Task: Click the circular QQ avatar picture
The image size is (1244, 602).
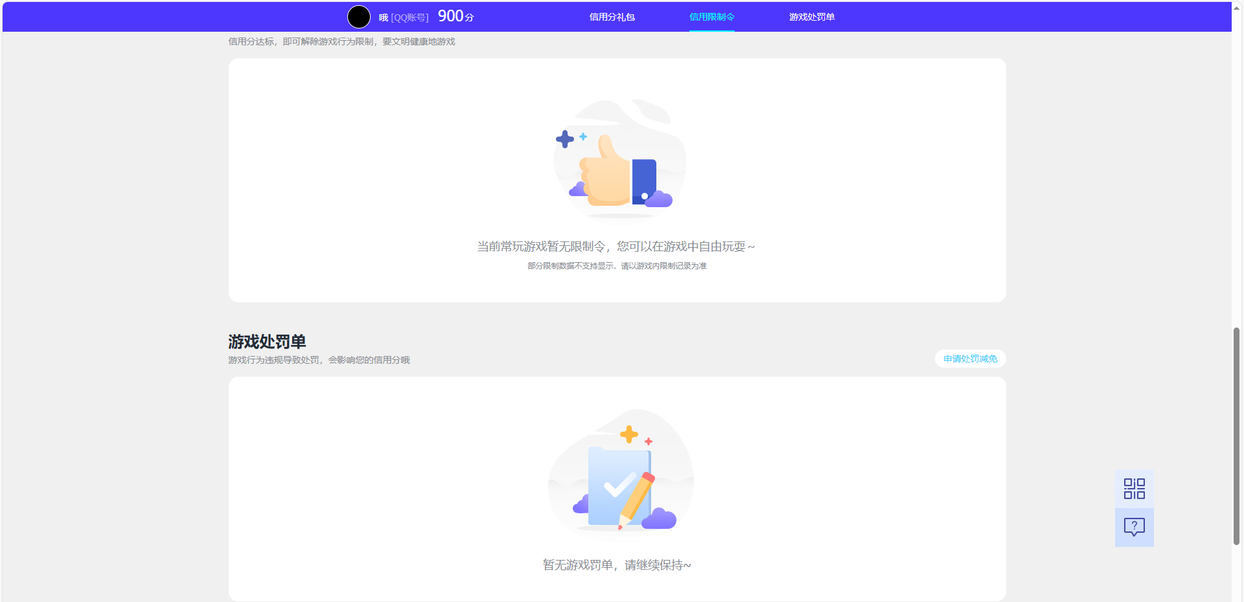Action: [359, 16]
